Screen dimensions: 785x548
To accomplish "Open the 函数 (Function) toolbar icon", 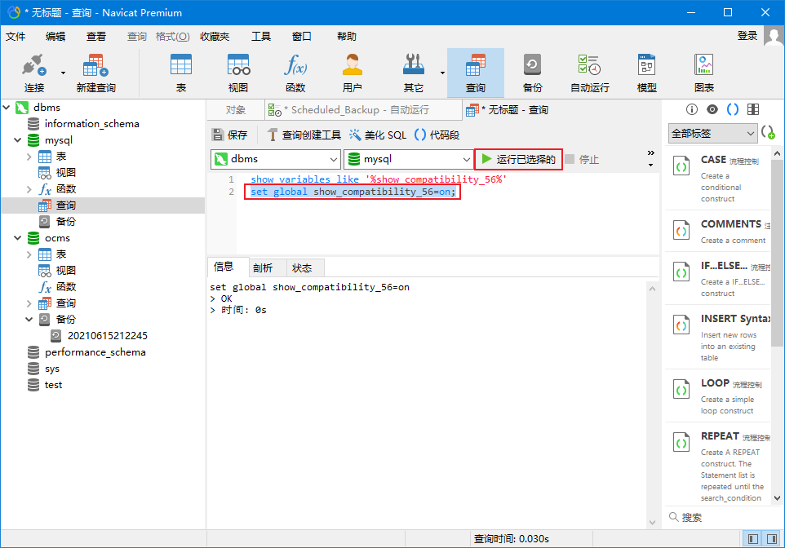I will (295, 73).
